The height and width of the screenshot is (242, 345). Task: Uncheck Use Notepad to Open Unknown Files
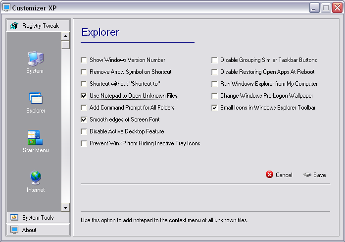click(x=84, y=96)
